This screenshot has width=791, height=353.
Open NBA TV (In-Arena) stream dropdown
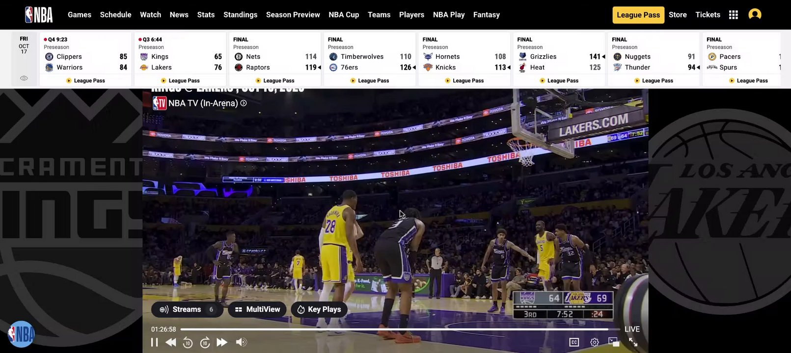pyautogui.click(x=200, y=103)
